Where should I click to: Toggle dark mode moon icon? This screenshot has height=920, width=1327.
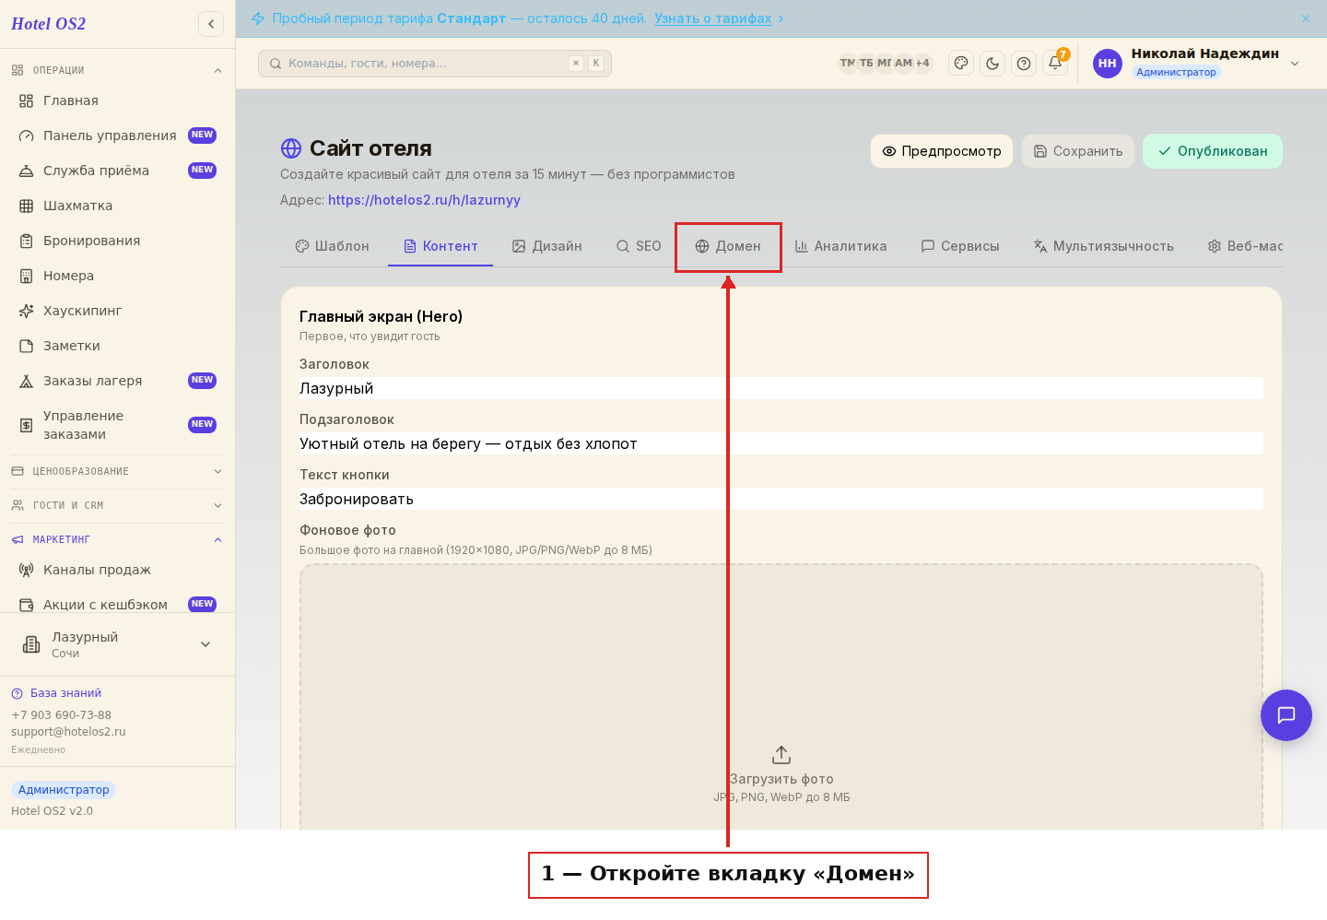(992, 64)
